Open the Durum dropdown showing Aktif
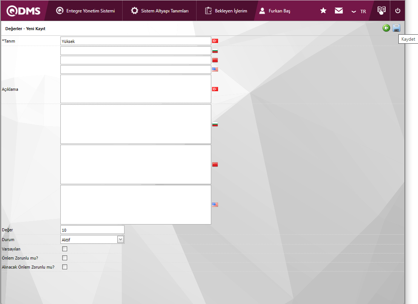Image resolution: width=418 pixels, height=304 pixels. click(x=92, y=239)
